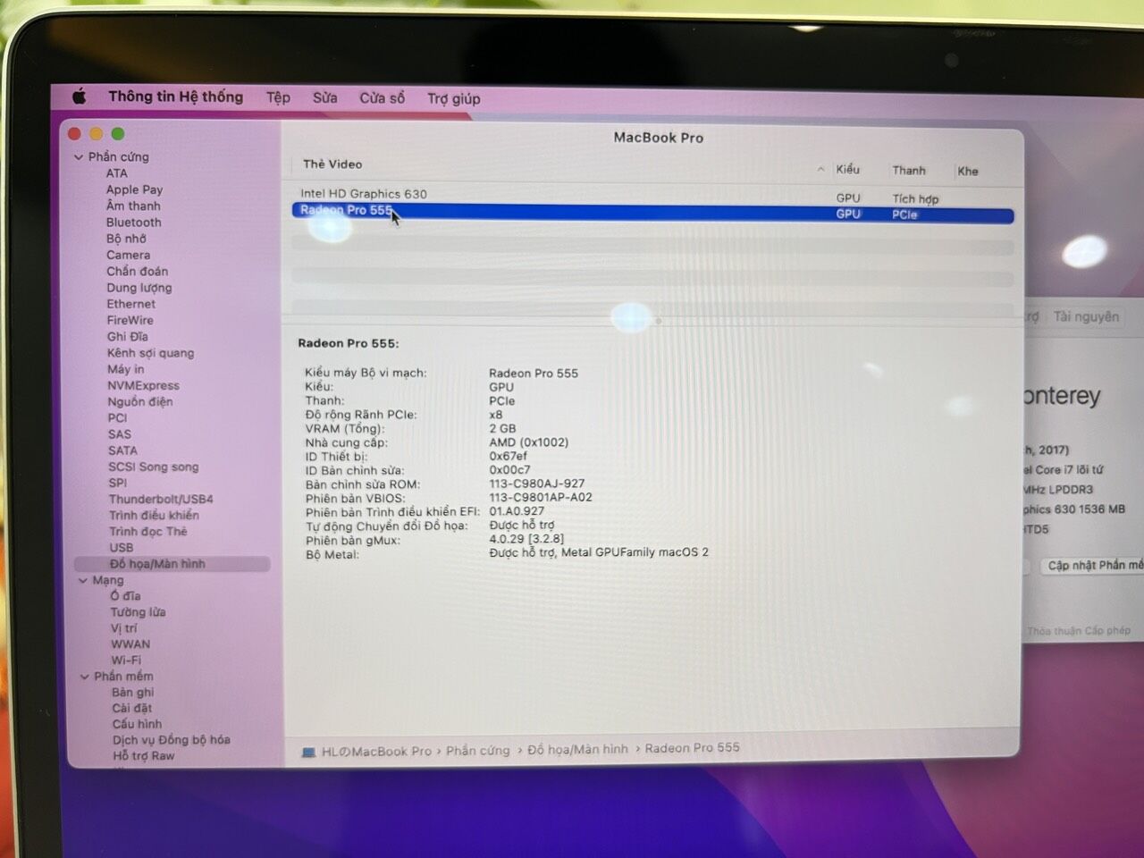Select Bộ nhớ in the sidebar

click(x=126, y=239)
